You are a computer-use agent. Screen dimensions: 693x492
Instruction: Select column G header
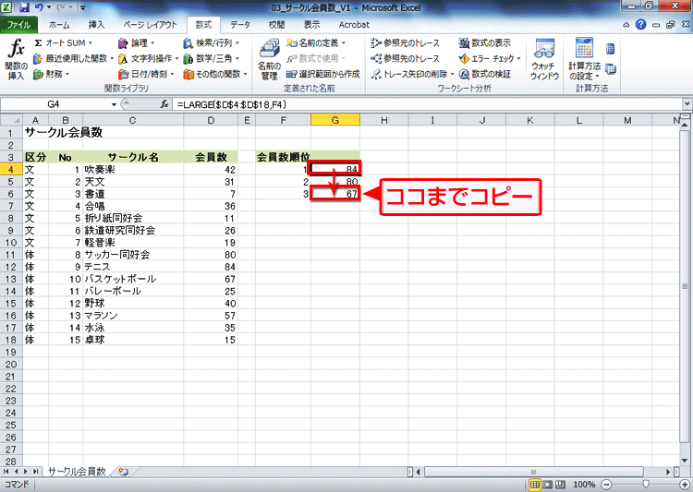click(x=335, y=120)
